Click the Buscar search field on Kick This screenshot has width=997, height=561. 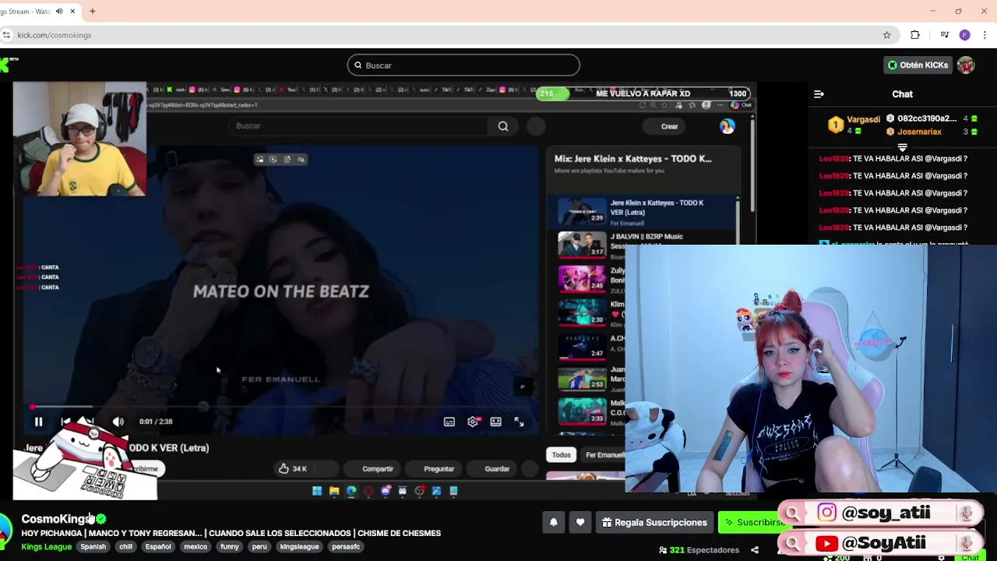click(463, 65)
